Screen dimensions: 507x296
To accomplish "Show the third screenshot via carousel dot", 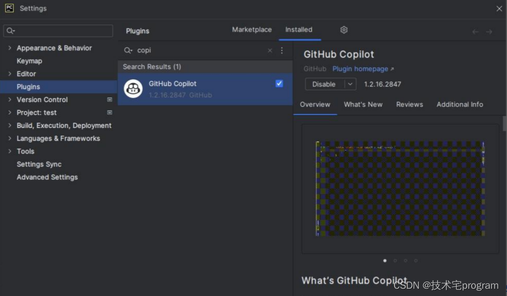I will click(405, 260).
